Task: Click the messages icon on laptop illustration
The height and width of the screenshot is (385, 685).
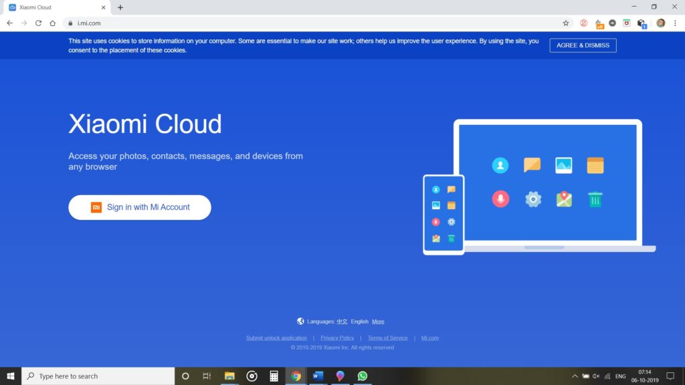Action: 532,165
